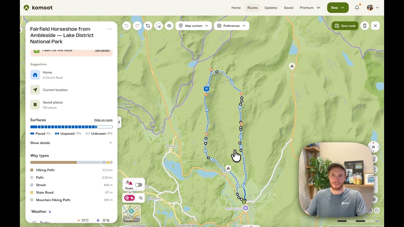Click the route title heading

(x=62, y=35)
